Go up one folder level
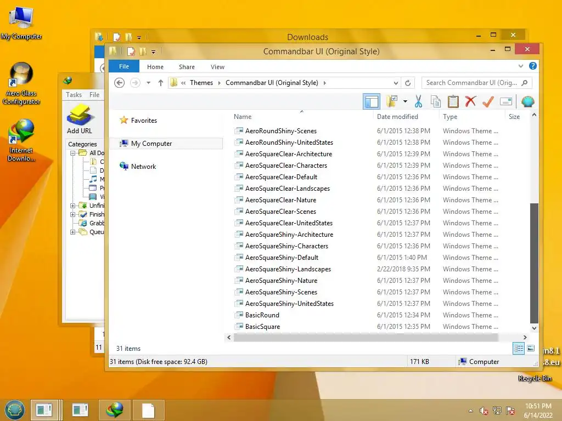This screenshot has height=421, width=562. 161,83
